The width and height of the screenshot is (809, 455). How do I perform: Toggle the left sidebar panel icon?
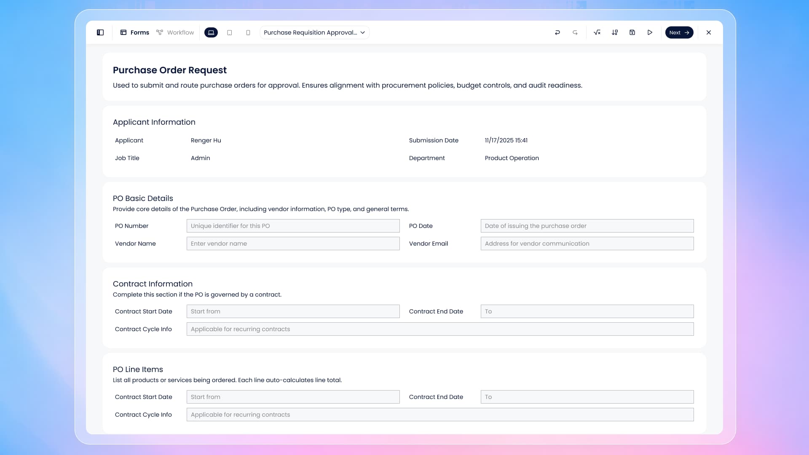(x=100, y=32)
